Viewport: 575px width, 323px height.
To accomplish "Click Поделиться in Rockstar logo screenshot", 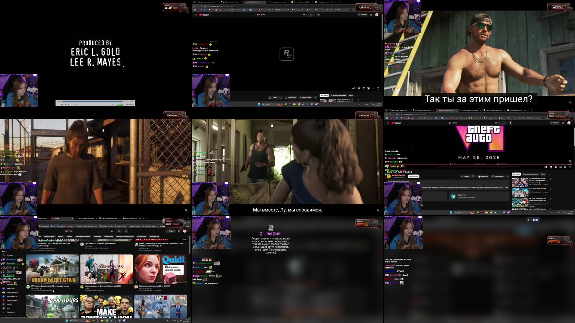I will [x=291, y=98].
